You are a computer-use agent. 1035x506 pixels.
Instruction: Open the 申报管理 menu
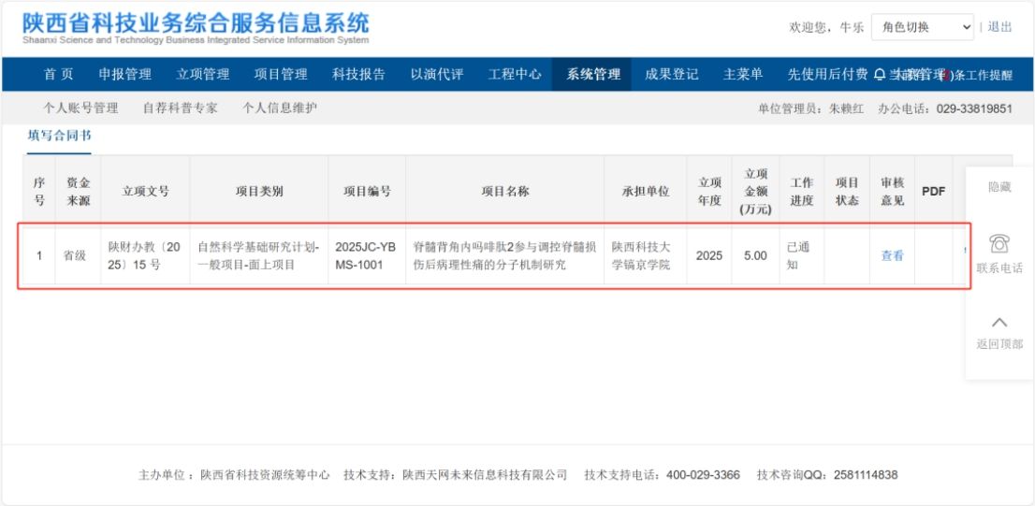click(x=124, y=75)
